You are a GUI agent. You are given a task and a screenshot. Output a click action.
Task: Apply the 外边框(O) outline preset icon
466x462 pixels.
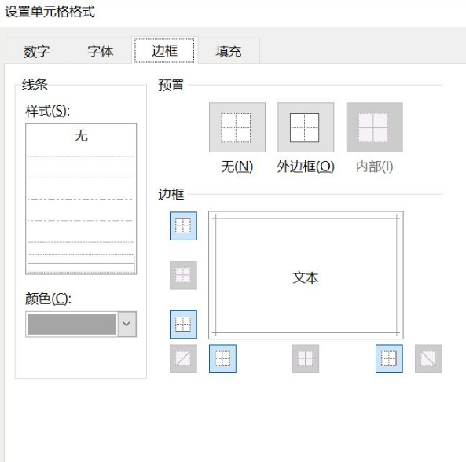306,127
